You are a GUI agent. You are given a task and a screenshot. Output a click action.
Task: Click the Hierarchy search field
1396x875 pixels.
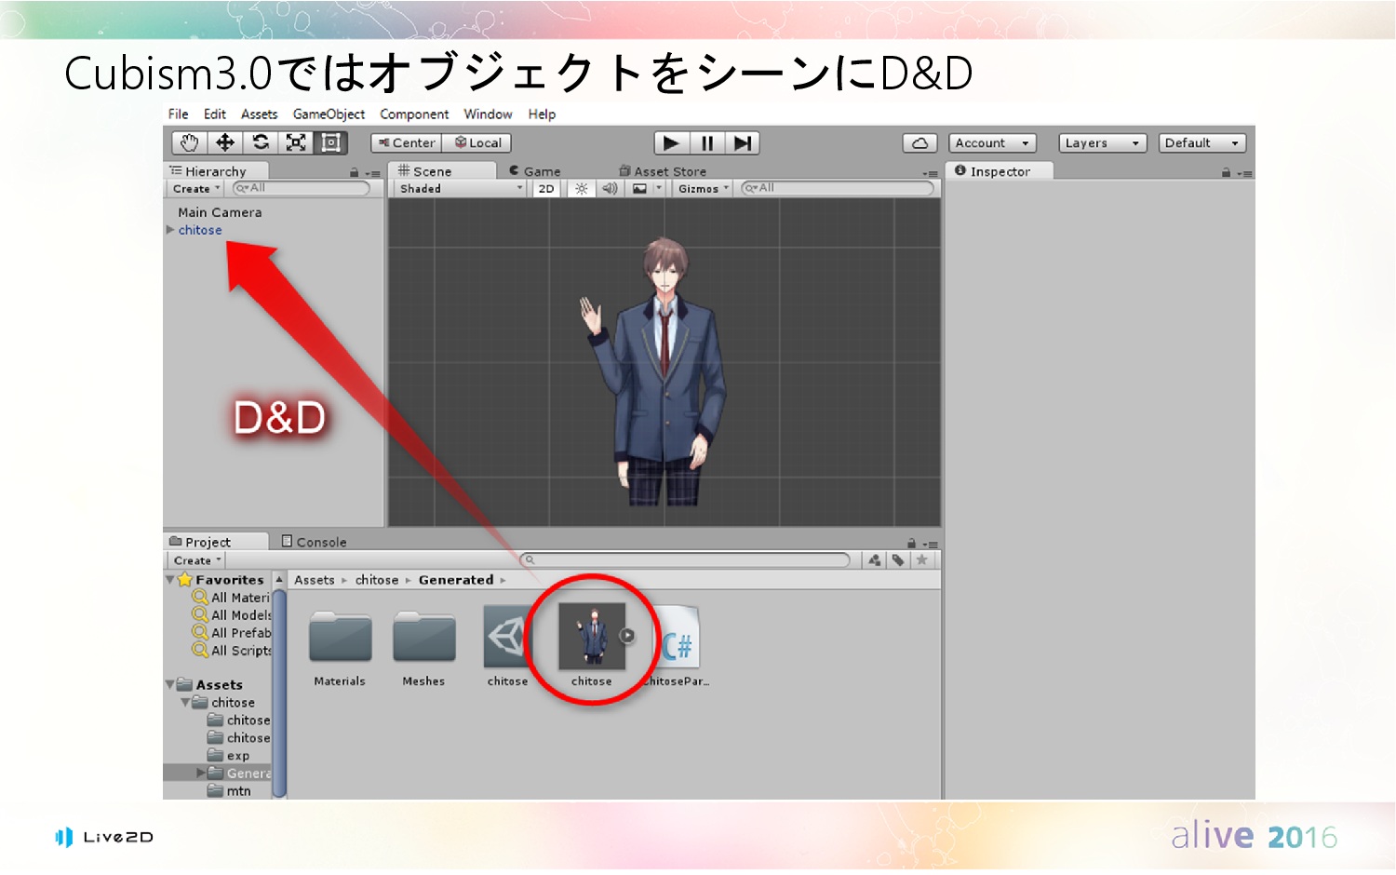click(301, 188)
